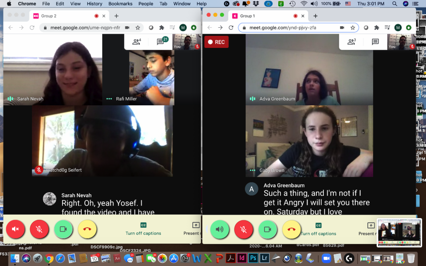The image size is (426, 266).
Task: Click green update arrow in Group 1 toolbar
Action: point(409,28)
